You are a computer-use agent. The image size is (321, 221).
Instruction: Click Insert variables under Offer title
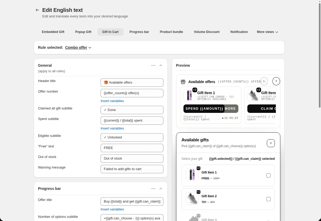point(112,209)
